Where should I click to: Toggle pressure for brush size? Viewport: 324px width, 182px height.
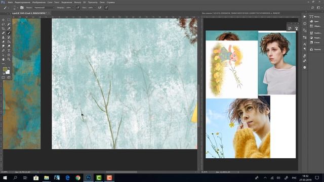pyautogui.click(x=106, y=8)
